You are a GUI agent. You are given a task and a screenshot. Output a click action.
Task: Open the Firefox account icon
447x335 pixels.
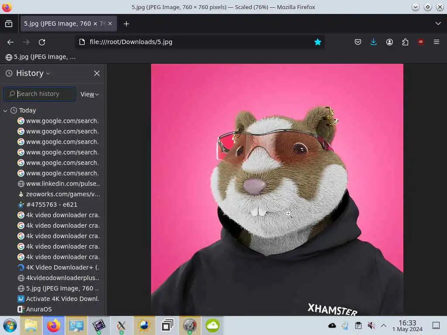(389, 42)
